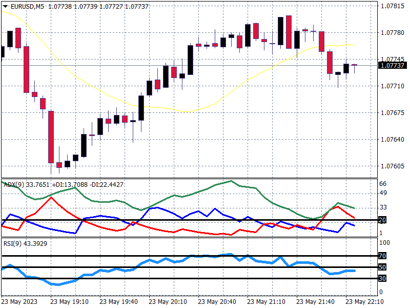Select the RSI 50 midline level label
The height and width of the screenshot is (308, 410).
pos(382,267)
